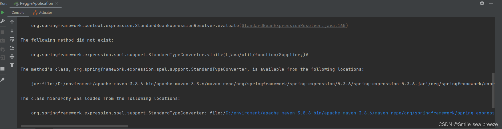Switch to the Actuator tab
Image resolution: width=502 pixels, height=129 pixels.
coord(43,12)
